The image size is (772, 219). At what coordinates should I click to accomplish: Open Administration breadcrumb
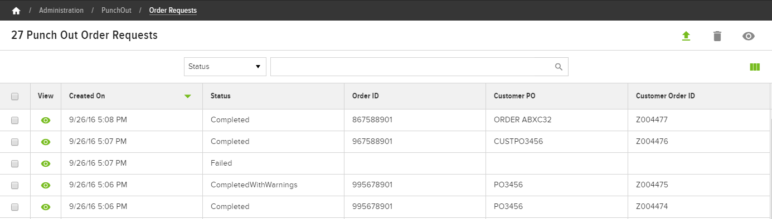coord(61,11)
